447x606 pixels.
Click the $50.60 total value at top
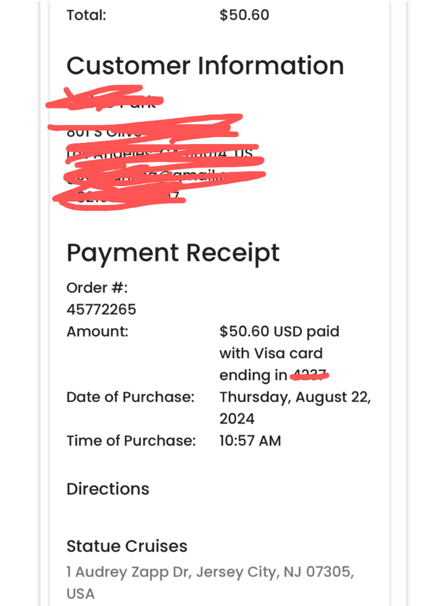click(244, 15)
